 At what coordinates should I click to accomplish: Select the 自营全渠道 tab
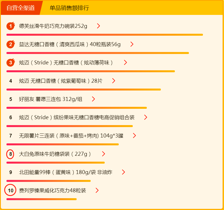pos(20,8)
